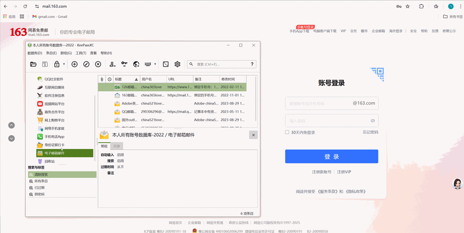The width and height of the screenshot is (464, 233).
Task: Click the KeePassXC search field
Action: coord(221,64)
